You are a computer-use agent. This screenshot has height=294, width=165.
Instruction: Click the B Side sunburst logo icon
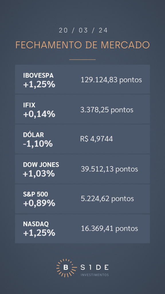[x=66, y=268]
